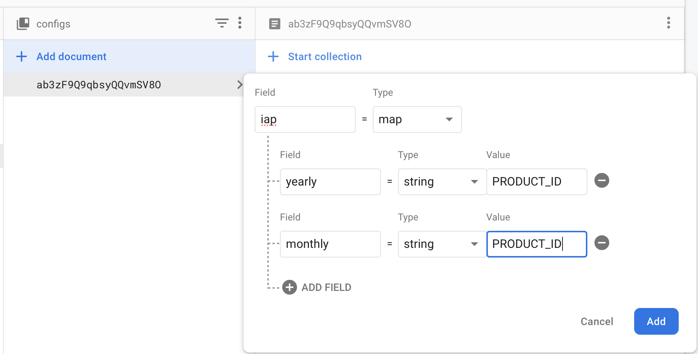The image size is (698, 354).
Task: Click the ADD FIELD plus circle icon
Action: 290,287
